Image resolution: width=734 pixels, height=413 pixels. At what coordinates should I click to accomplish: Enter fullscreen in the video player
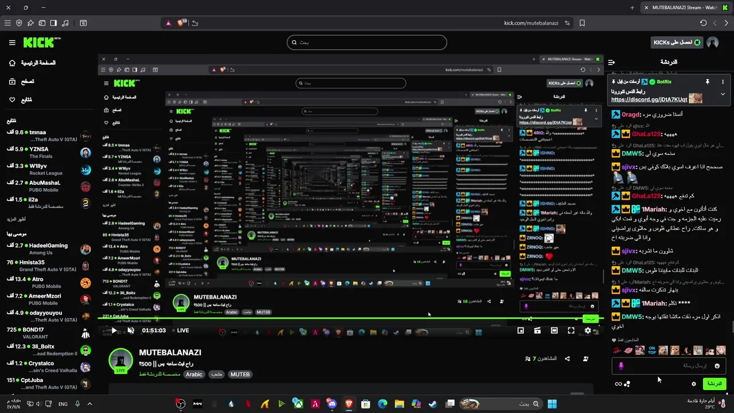(571, 330)
